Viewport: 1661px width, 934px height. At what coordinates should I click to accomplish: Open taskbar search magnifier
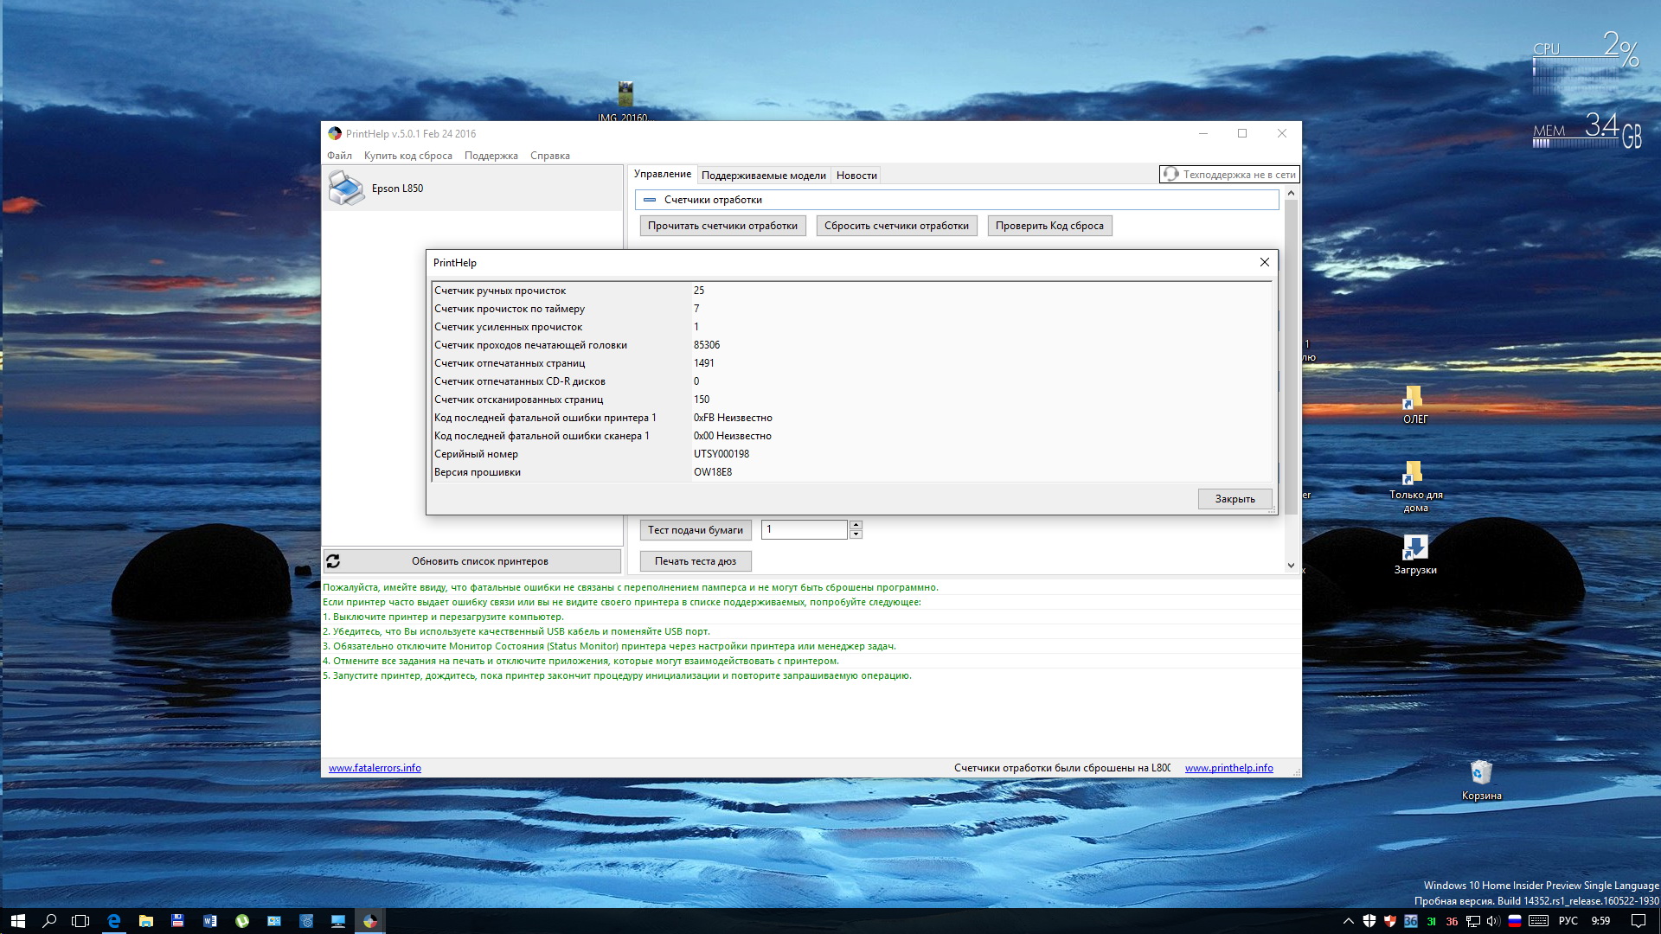(x=49, y=921)
